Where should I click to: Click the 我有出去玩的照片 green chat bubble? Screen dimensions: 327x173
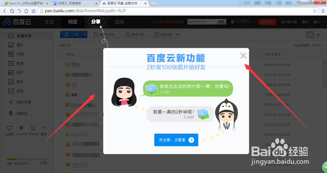pyautogui.click(x=188, y=89)
